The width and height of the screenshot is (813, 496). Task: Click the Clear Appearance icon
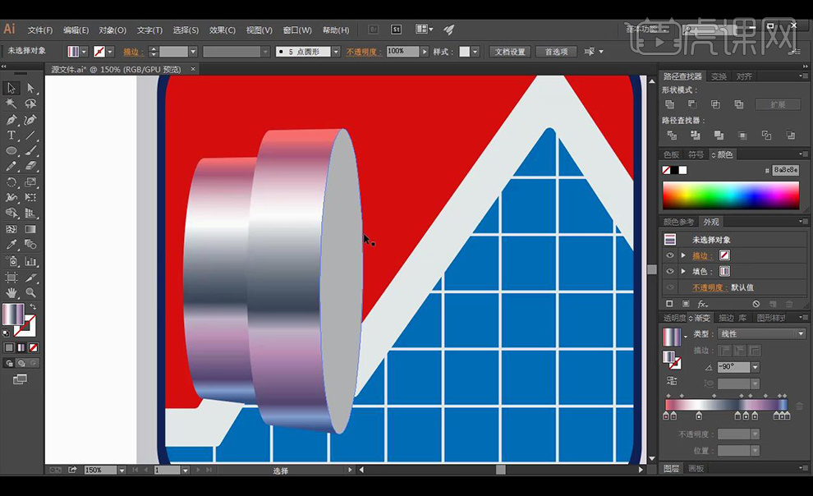tap(756, 304)
